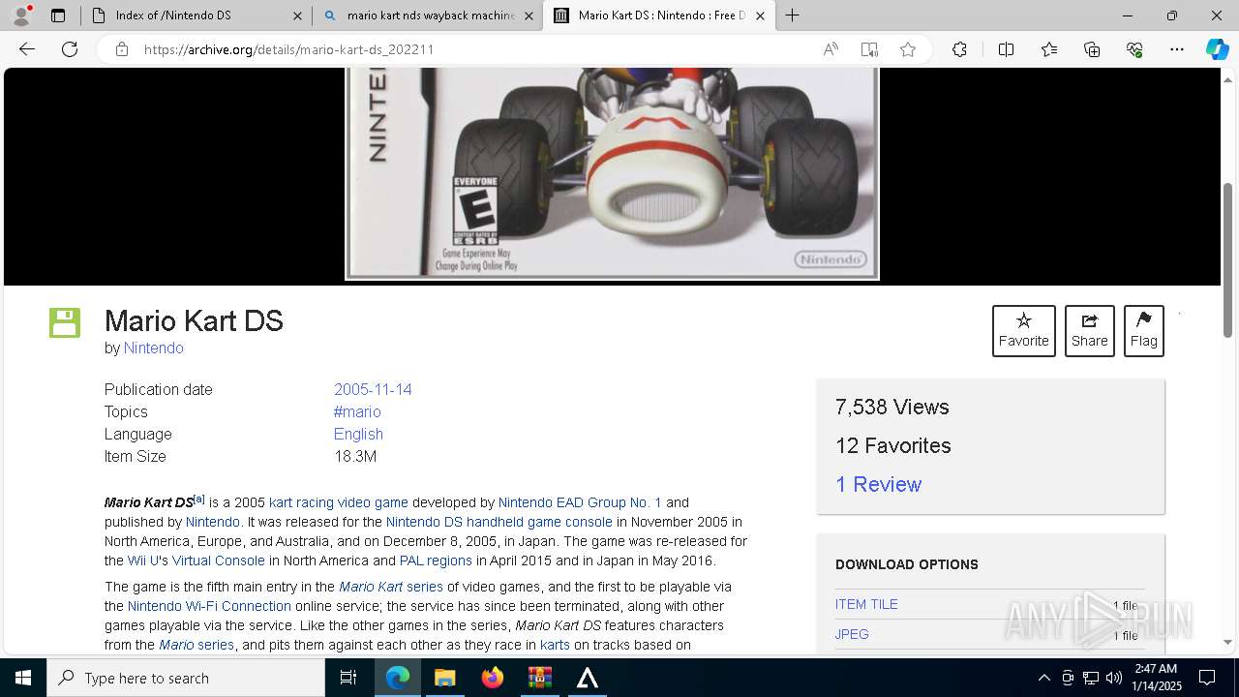
Task: Open a new browser tab
Action: click(x=792, y=15)
